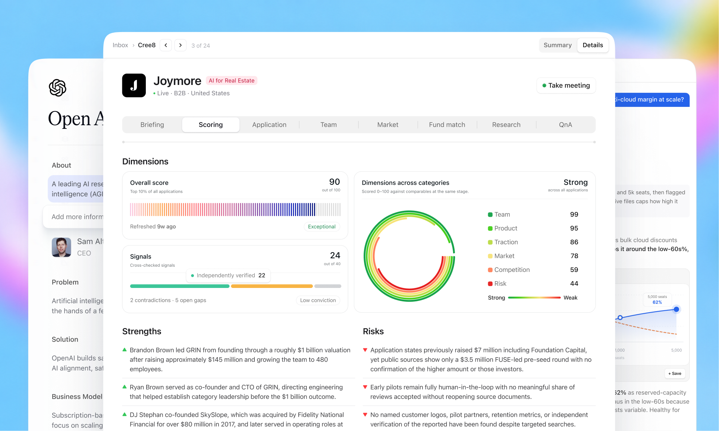This screenshot has width=719, height=431.
Task: Click the Independently verified 22 tooltip
Action: (228, 276)
